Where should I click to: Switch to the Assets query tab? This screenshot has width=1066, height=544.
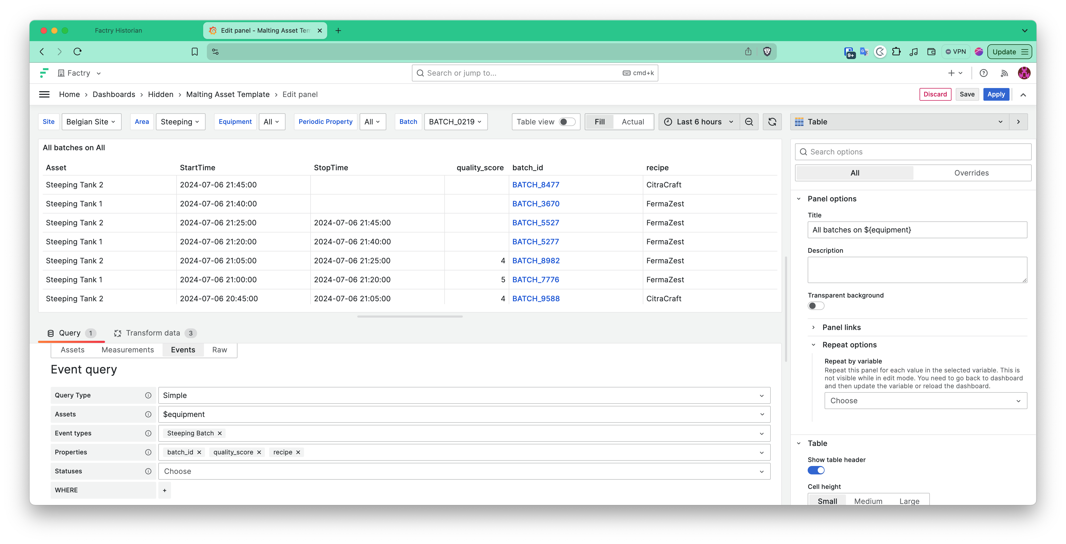click(x=72, y=350)
